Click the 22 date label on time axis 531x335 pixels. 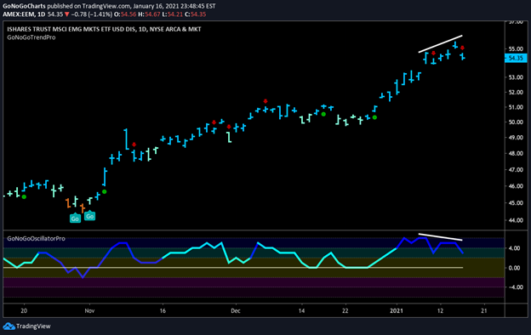click(x=345, y=310)
